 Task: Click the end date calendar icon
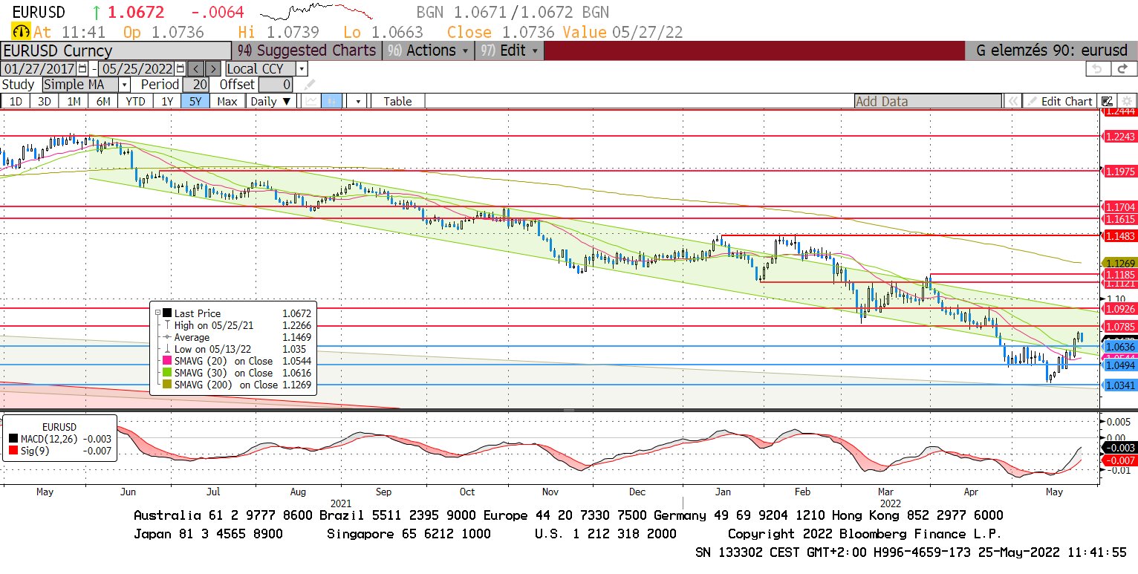pyautogui.click(x=179, y=68)
